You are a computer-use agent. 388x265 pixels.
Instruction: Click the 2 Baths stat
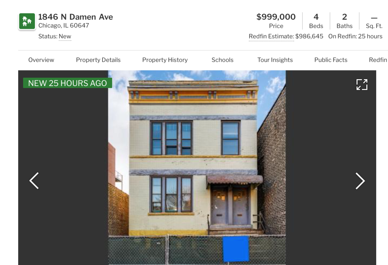tap(344, 21)
